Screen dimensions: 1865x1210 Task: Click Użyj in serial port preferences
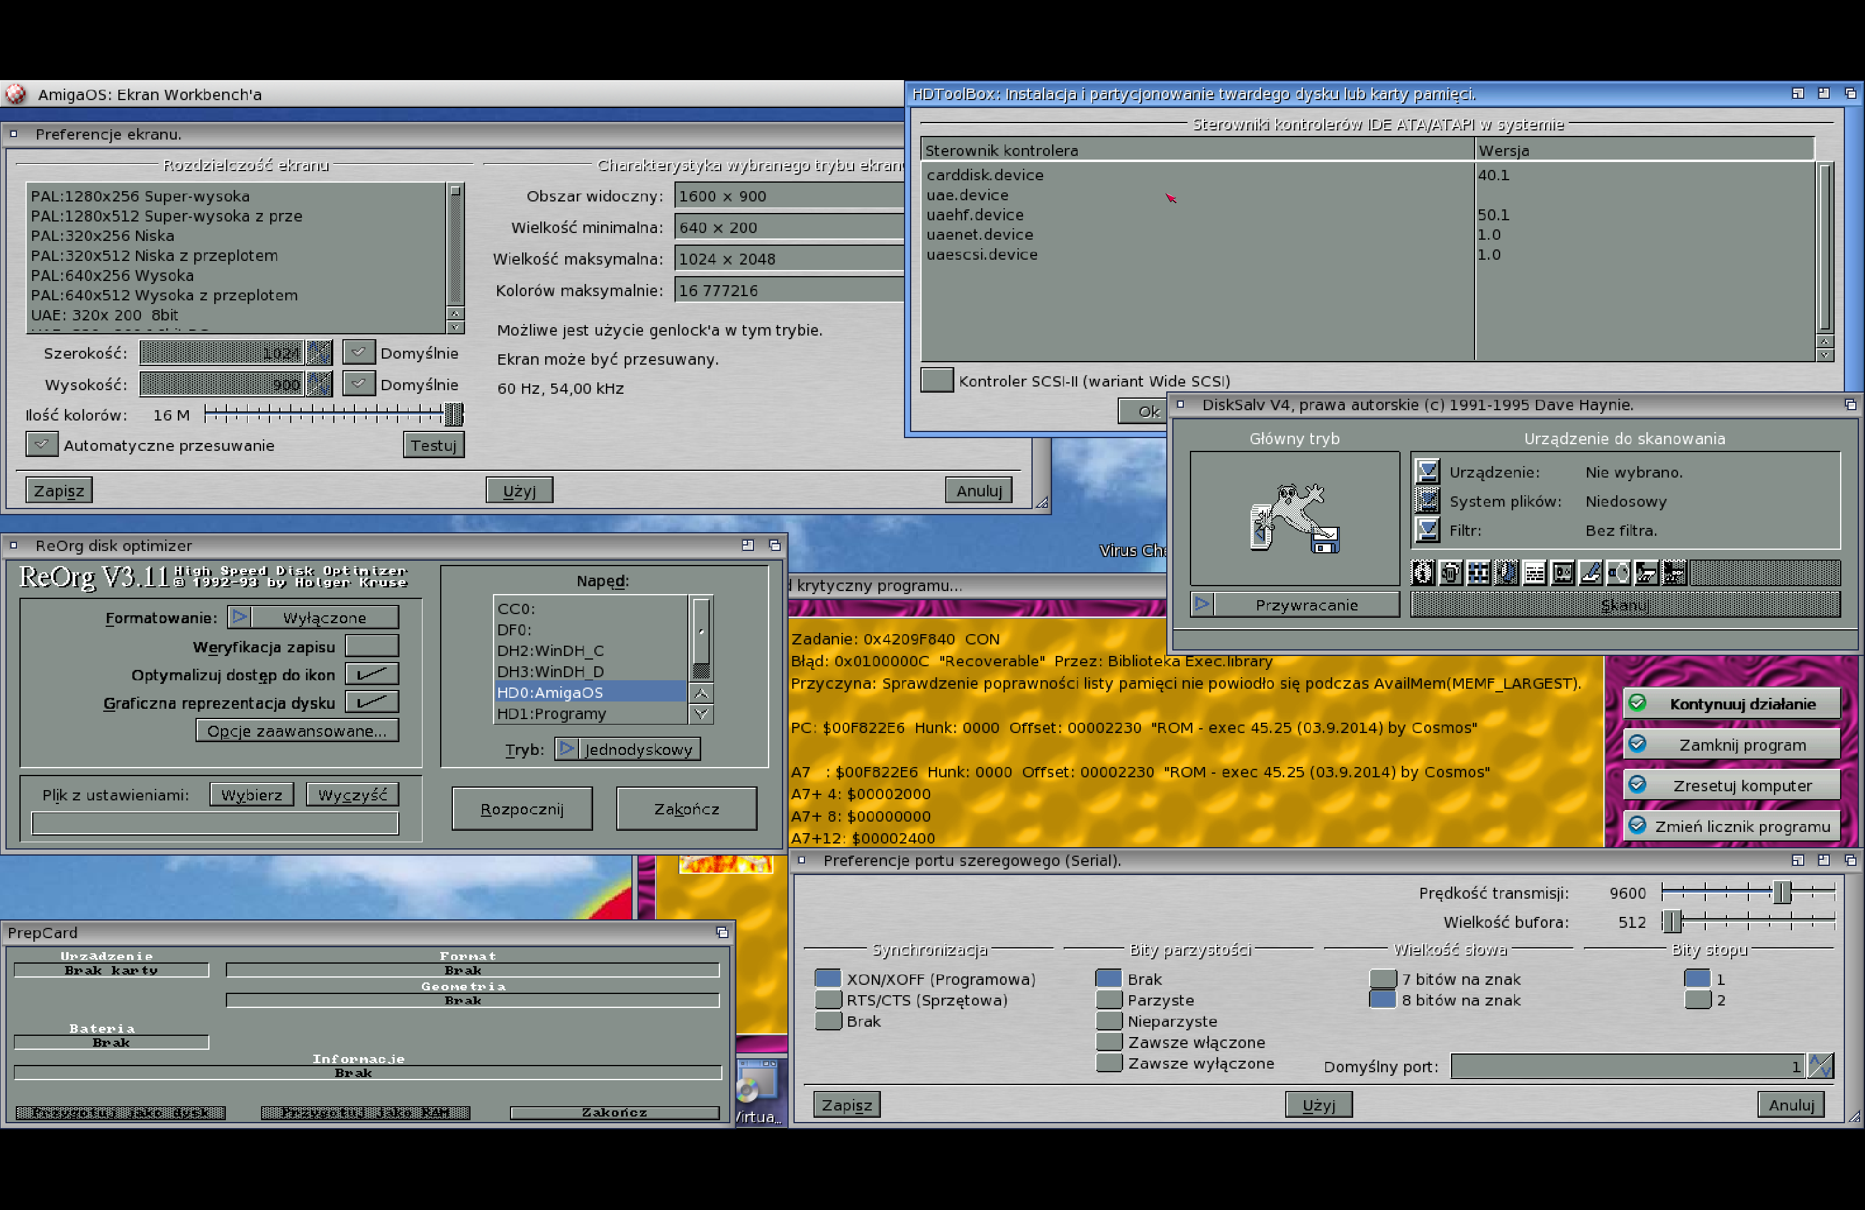point(1319,1104)
